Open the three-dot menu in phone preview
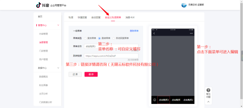Viewport: 243px width, 108px height. click(x=191, y=33)
